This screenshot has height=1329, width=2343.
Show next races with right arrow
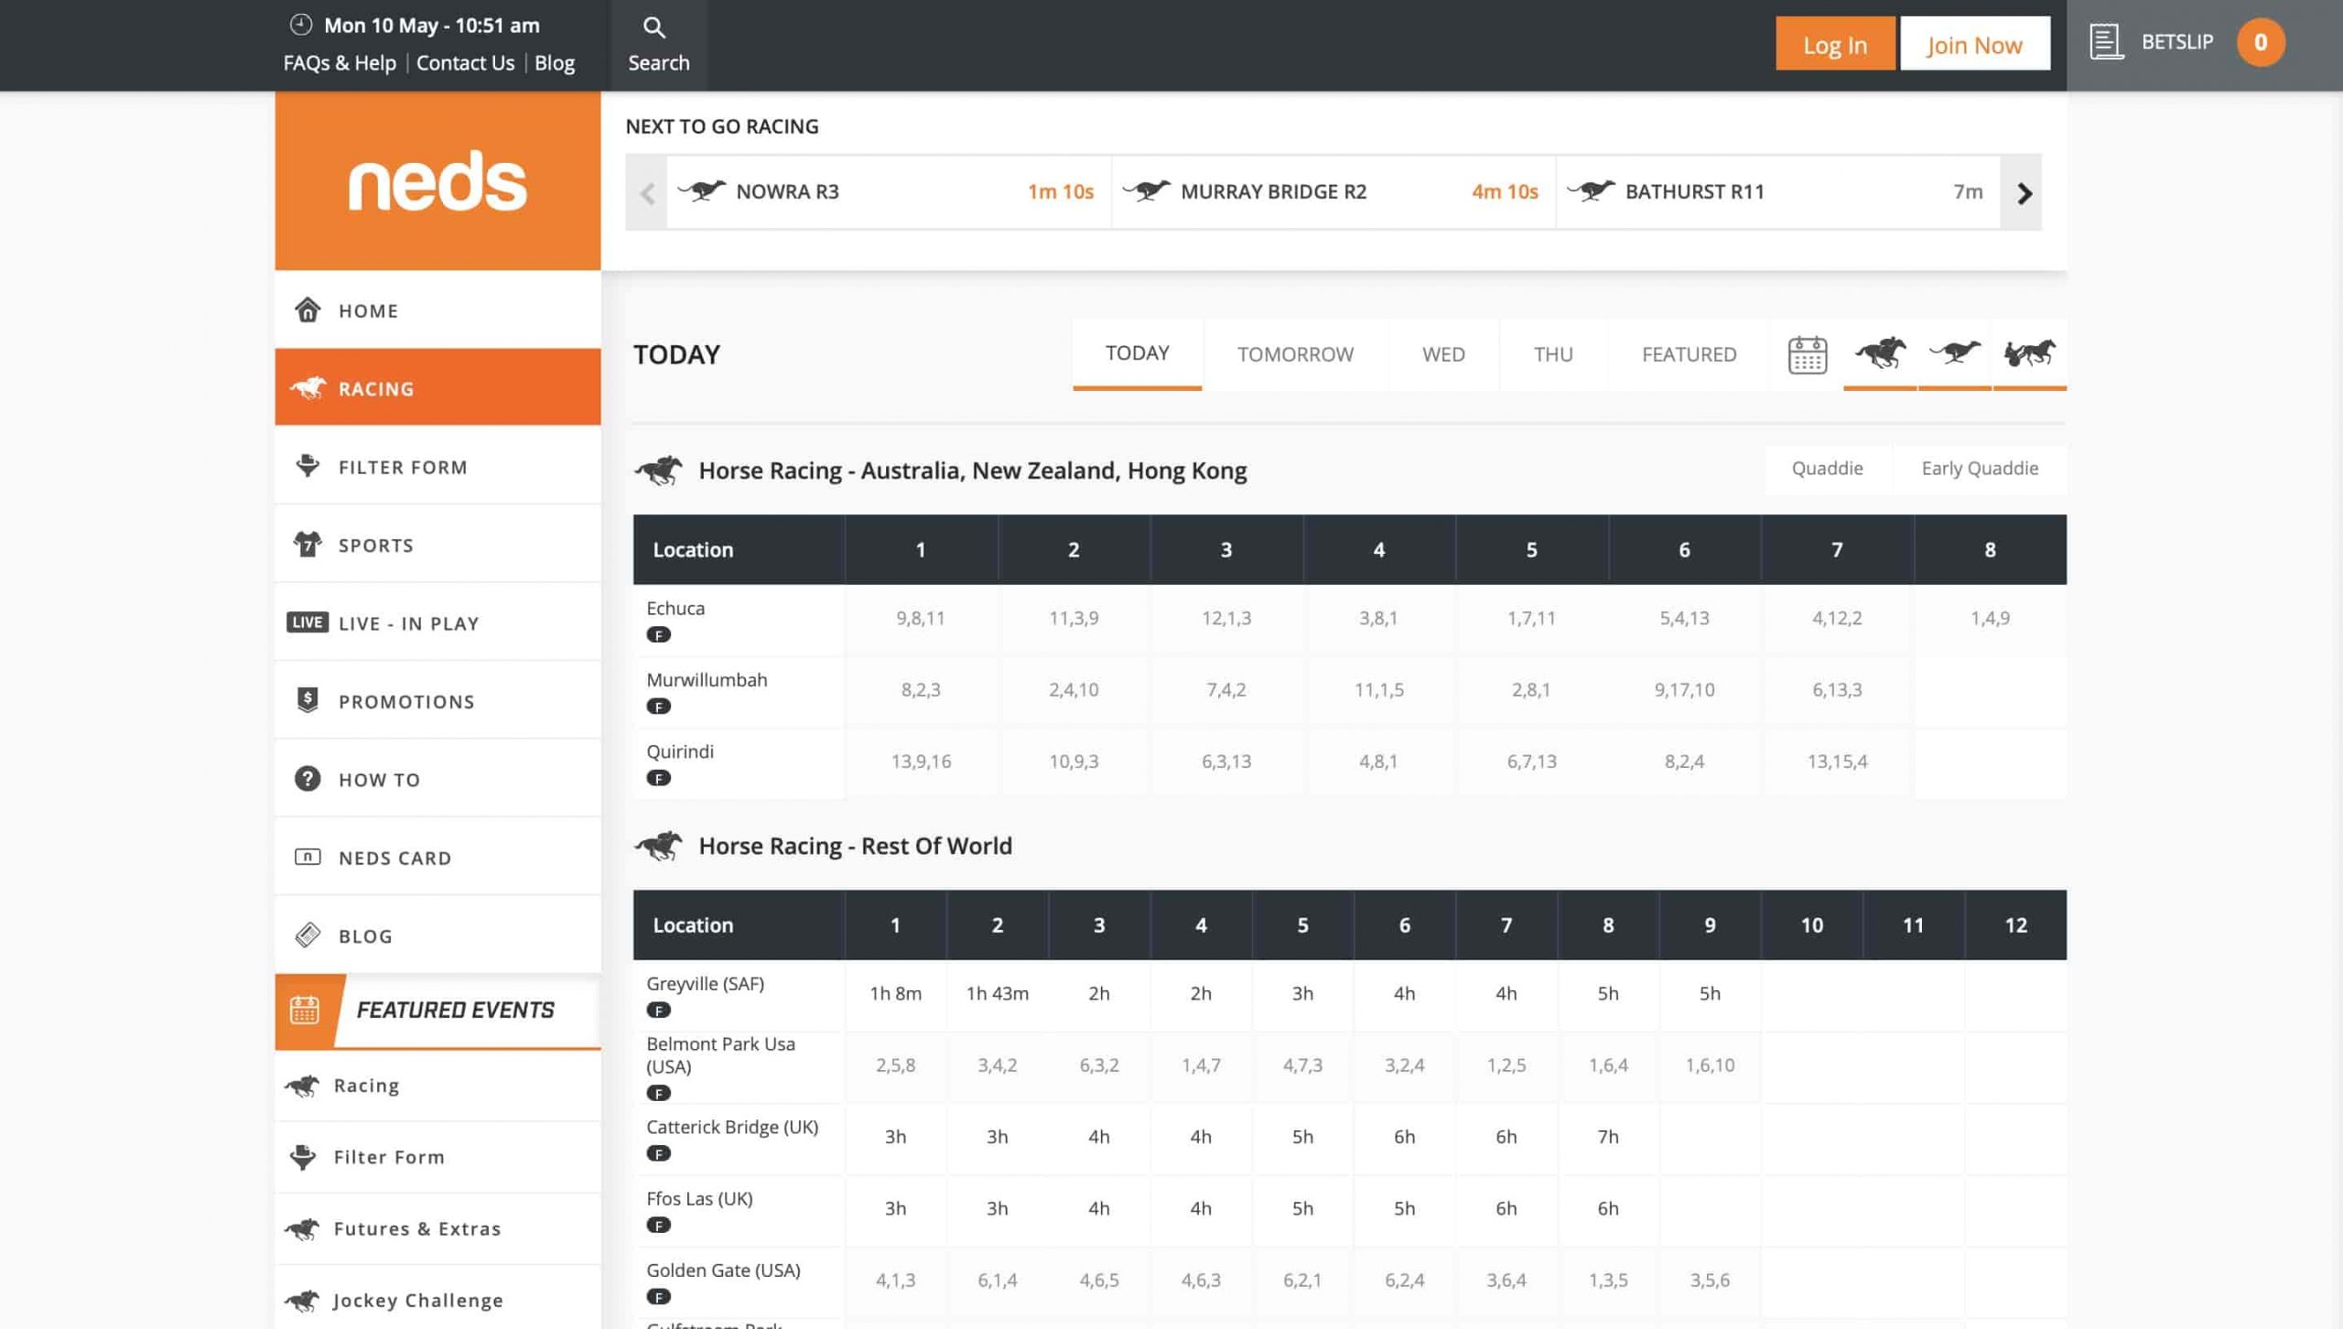pos(2023,193)
